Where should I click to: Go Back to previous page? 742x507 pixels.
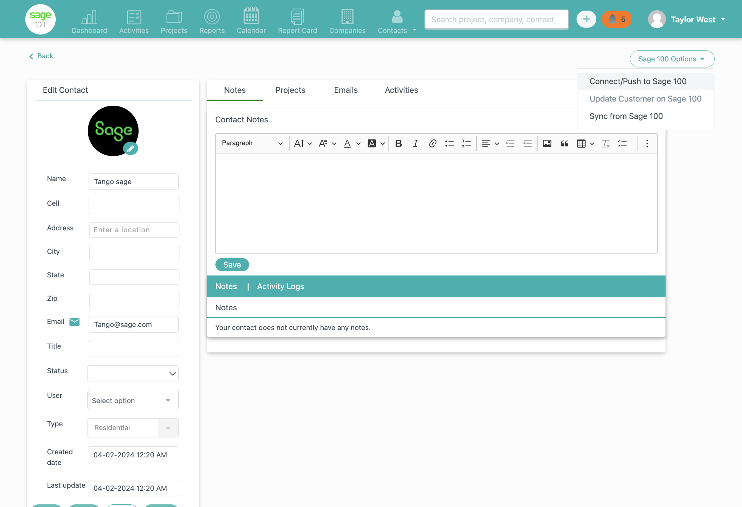click(41, 56)
